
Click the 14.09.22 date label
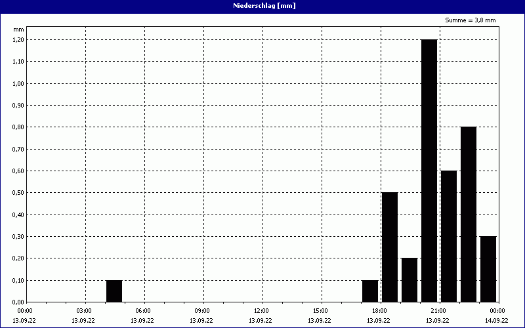click(497, 321)
